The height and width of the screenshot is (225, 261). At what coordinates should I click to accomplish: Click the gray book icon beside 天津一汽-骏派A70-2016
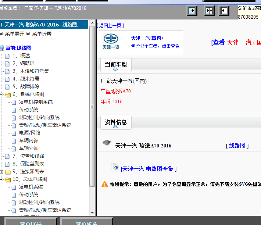107,143
